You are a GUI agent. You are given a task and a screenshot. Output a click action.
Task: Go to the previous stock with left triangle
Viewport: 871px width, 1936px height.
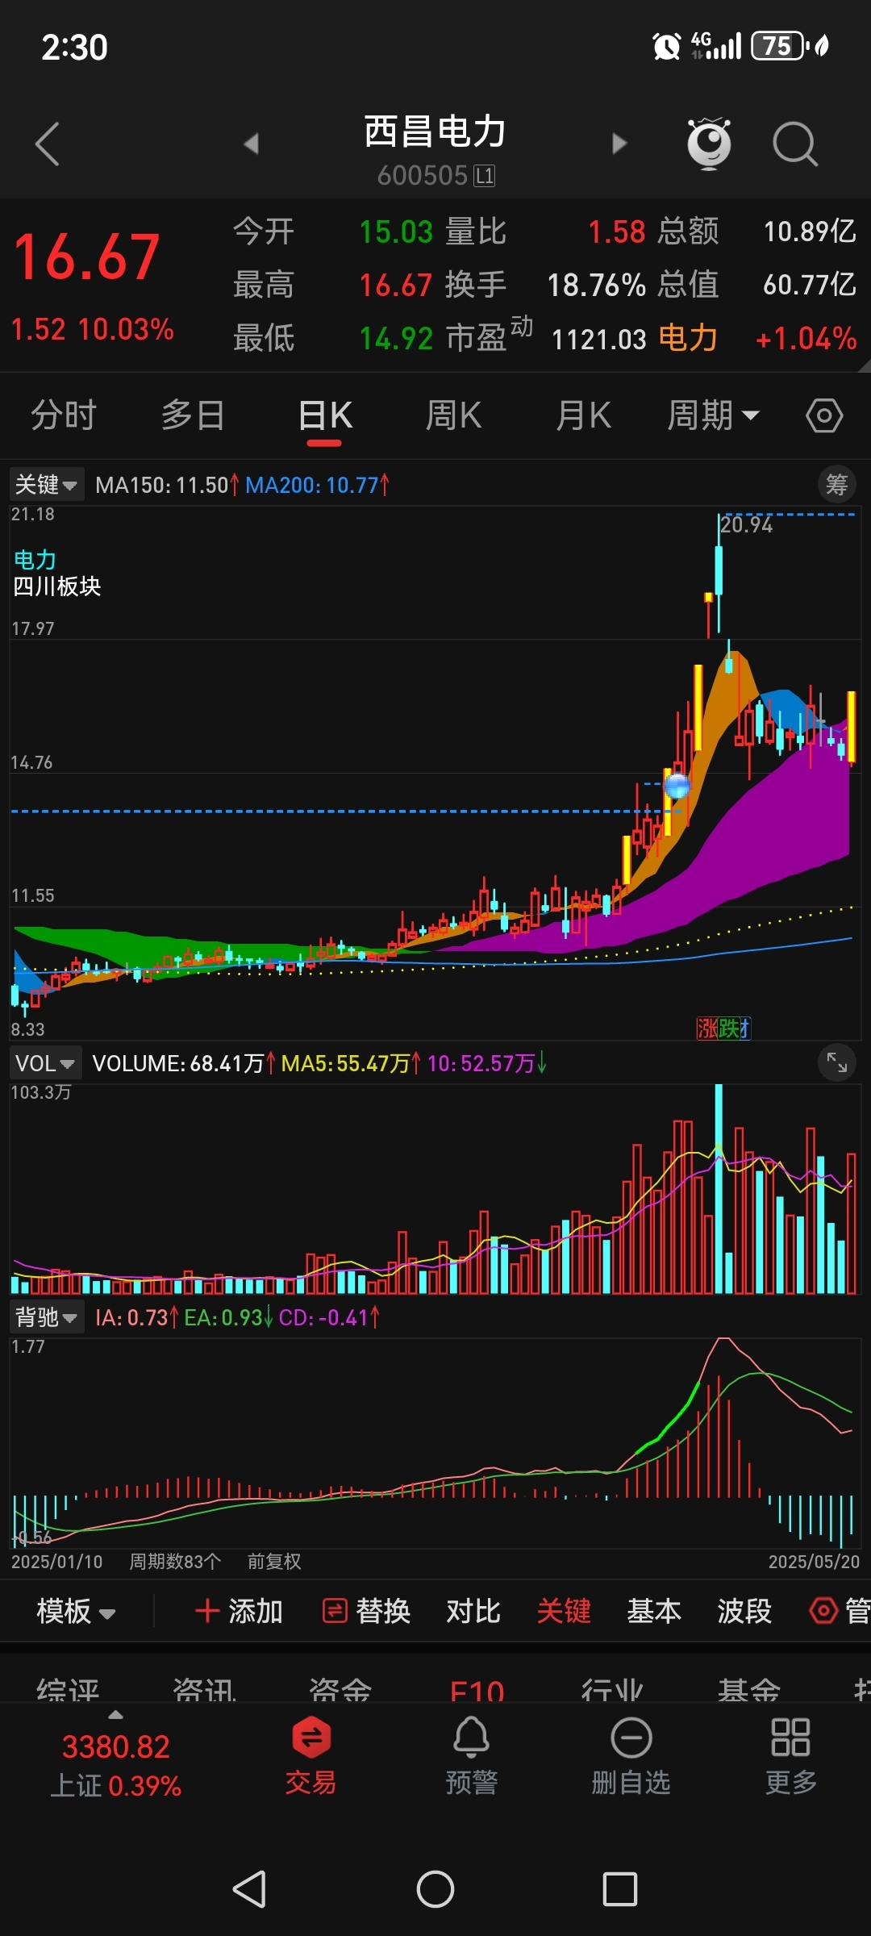(252, 144)
